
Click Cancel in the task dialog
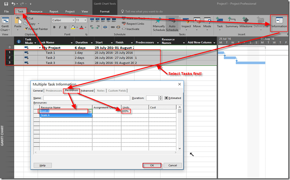(x=172, y=165)
